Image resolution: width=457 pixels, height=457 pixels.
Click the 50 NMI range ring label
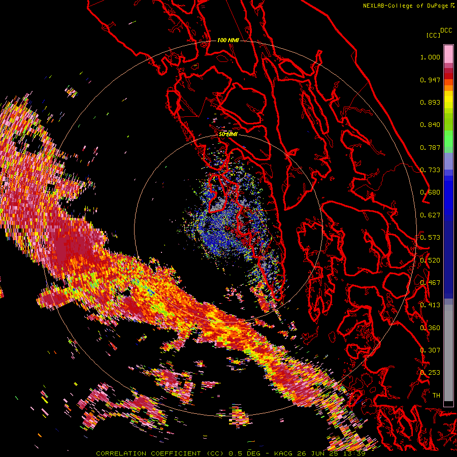[x=228, y=135]
